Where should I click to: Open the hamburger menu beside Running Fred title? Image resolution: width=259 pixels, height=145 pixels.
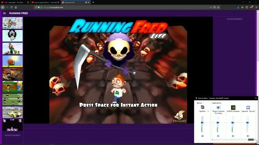4,13
